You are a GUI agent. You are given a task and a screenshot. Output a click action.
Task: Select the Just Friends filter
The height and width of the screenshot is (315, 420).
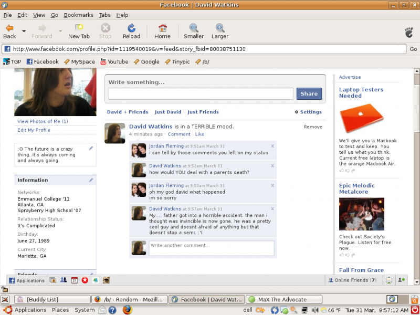point(203,112)
